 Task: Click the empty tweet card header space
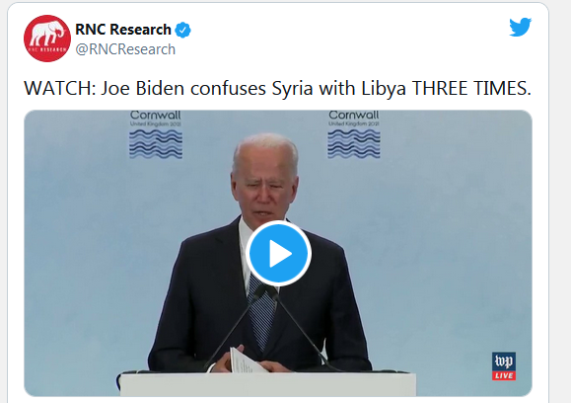[346, 37]
